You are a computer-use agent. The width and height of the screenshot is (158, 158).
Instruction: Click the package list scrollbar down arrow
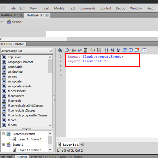50,125
